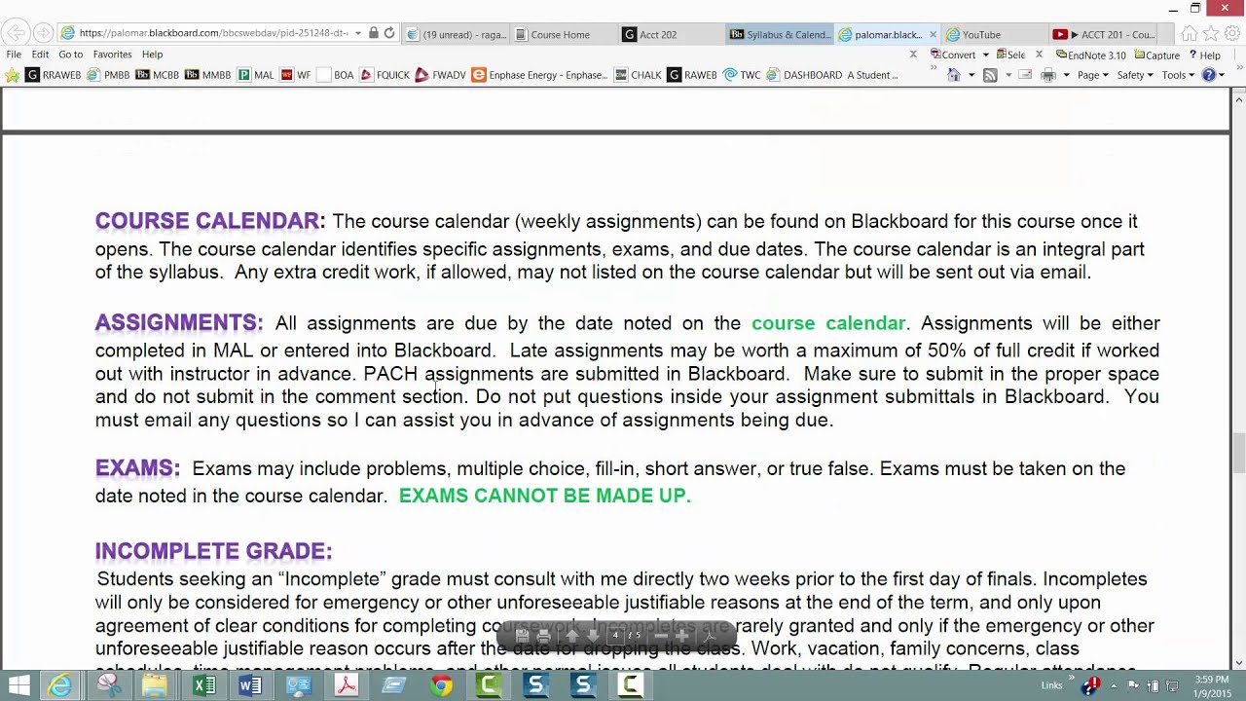Open the PMBB favorite bookmark
Viewport: 1246px width, 701px height.
108,75
